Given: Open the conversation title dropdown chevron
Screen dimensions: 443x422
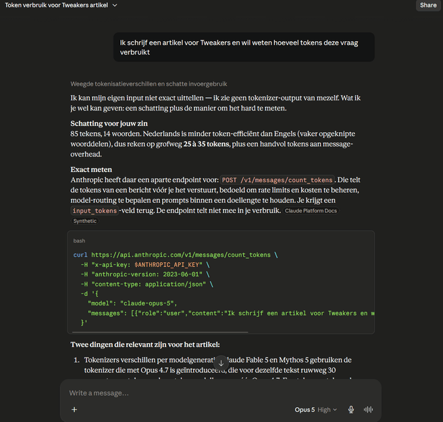Looking at the screenshot, I should click(115, 5).
